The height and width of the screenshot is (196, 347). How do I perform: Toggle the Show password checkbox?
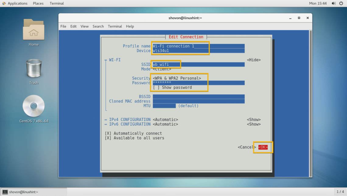[156, 87]
